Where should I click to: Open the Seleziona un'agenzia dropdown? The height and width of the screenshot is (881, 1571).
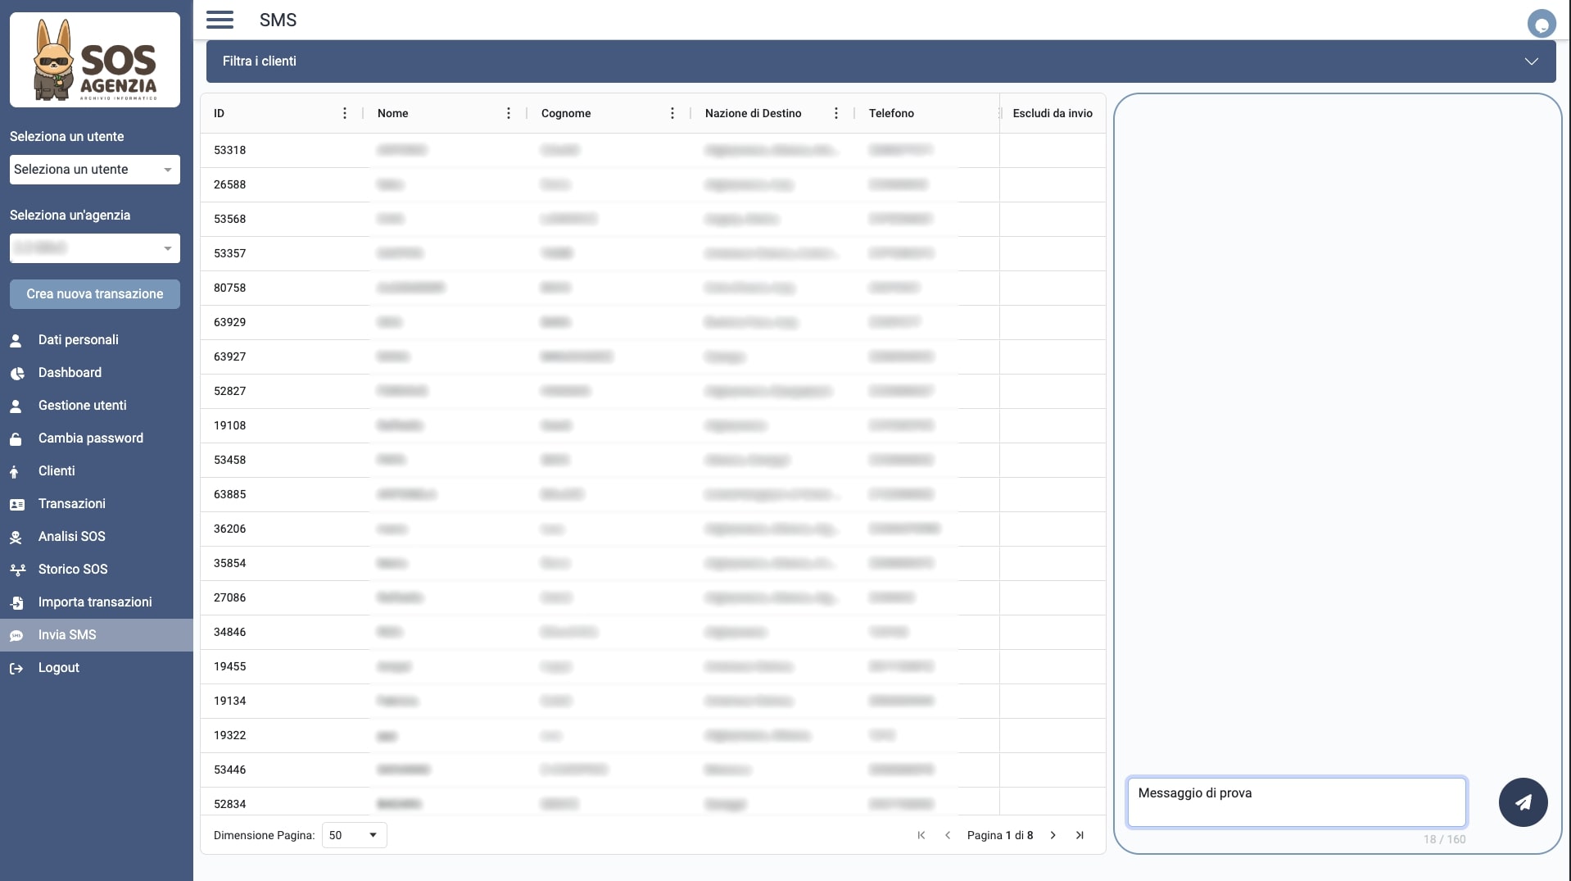pos(95,248)
